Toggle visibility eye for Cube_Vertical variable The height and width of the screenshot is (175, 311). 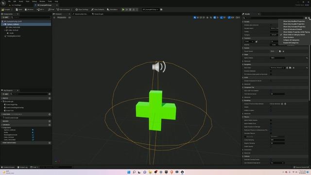[x=33, y=137]
